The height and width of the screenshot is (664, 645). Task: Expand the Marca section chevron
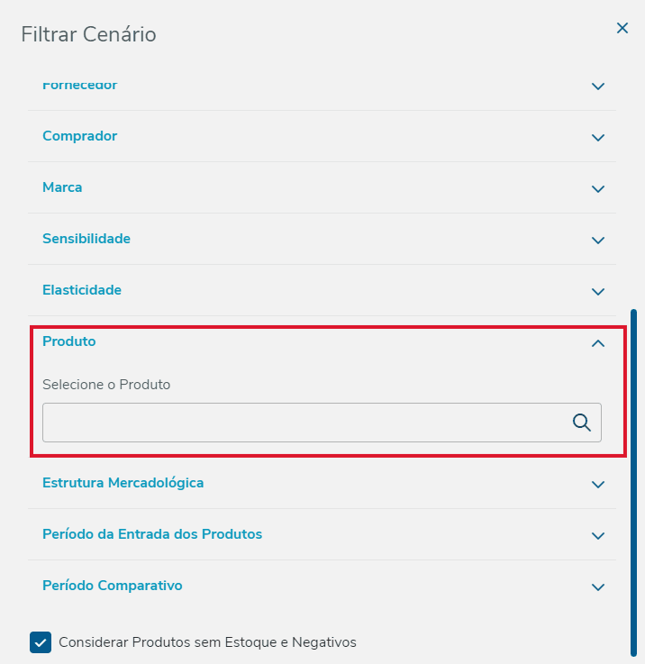[x=597, y=189]
